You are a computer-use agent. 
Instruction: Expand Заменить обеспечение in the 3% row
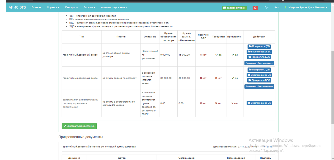(x=259, y=63)
